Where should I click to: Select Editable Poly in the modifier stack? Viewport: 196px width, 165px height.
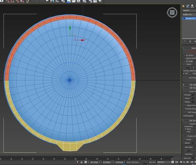point(190,19)
